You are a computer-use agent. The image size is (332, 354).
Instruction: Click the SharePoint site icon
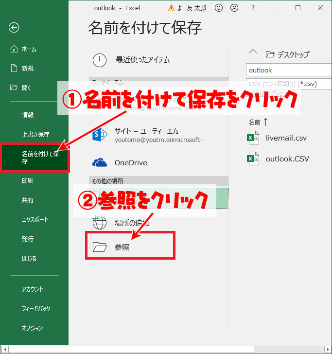tap(100, 135)
